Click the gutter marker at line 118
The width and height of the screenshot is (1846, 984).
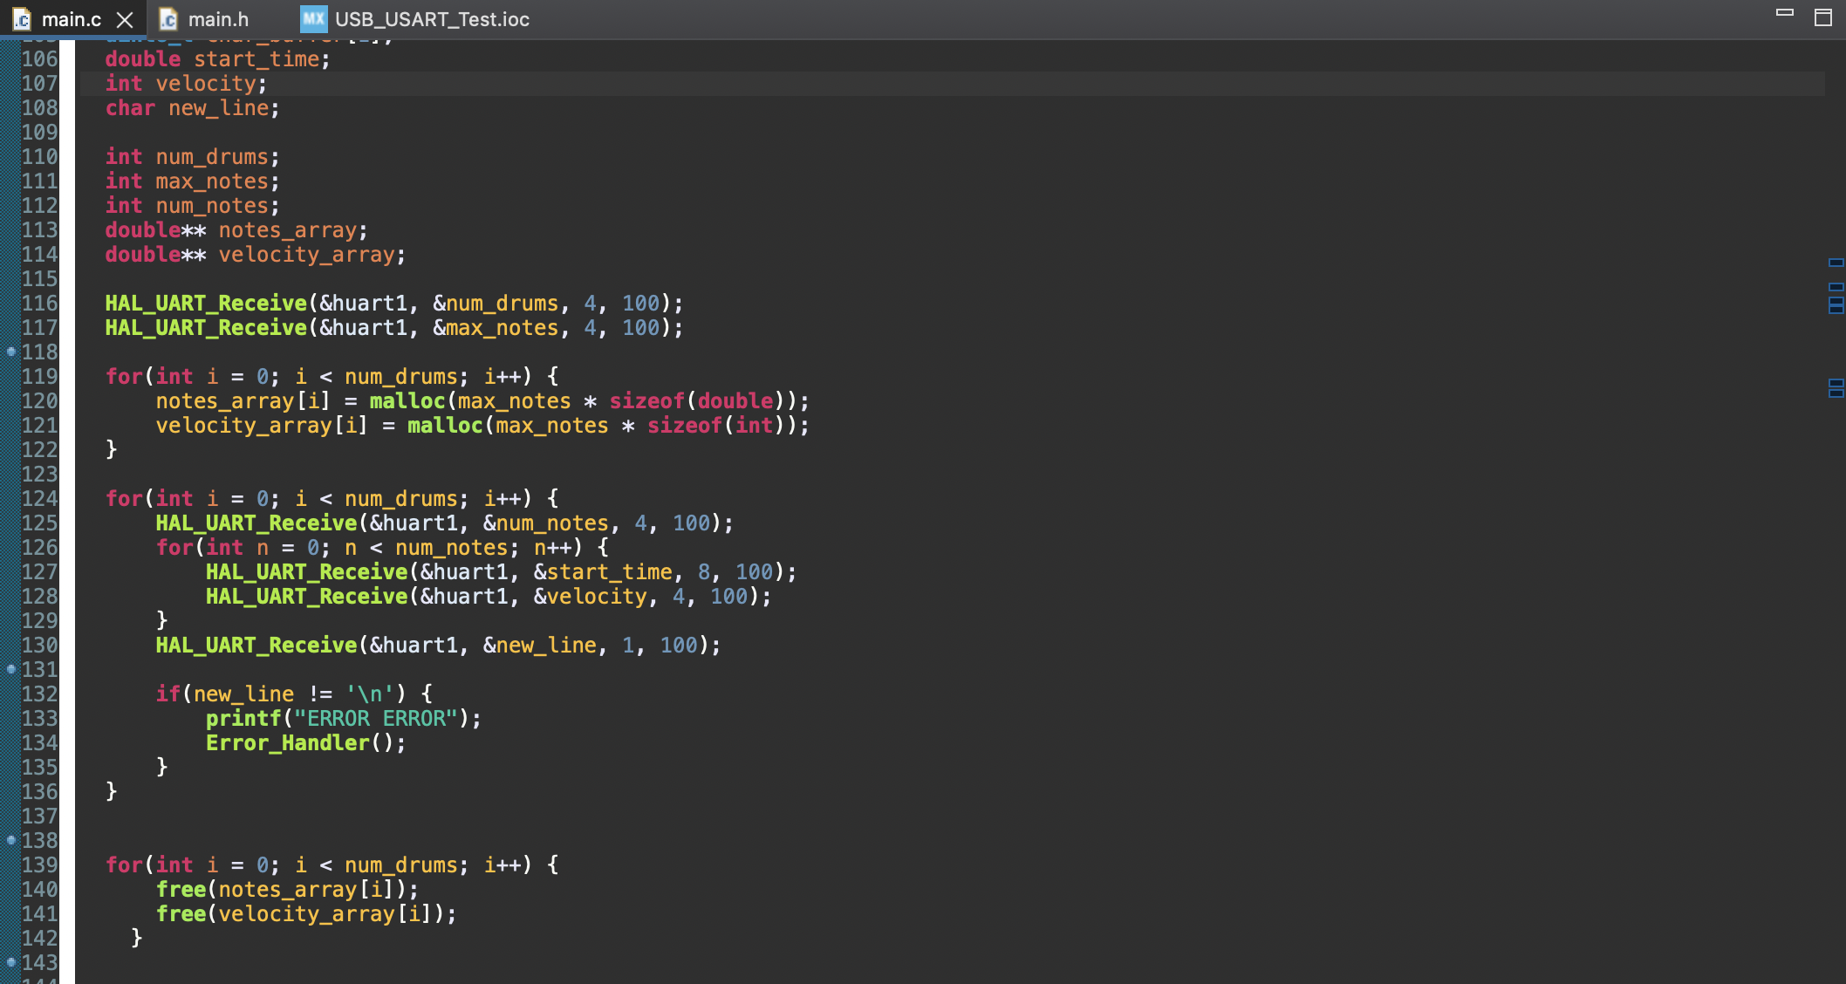click(11, 352)
